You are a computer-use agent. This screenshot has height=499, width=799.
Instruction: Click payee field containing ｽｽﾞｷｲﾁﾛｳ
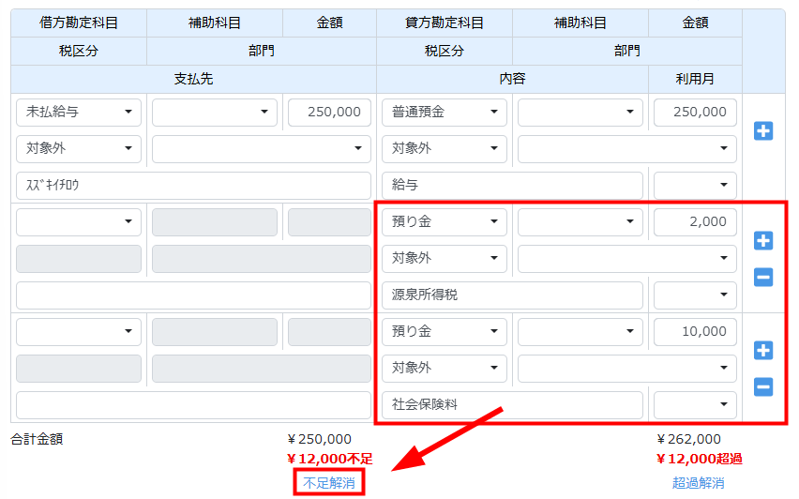pos(193,186)
